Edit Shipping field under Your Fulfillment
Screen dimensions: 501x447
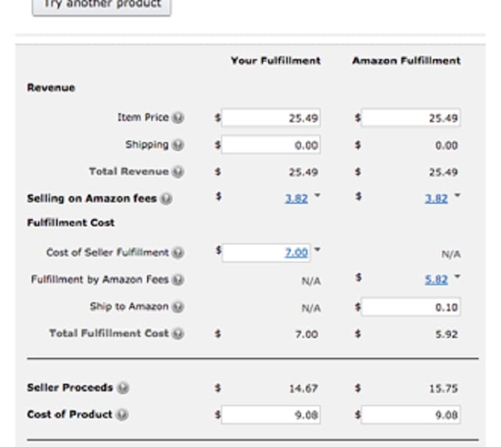pos(270,145)
